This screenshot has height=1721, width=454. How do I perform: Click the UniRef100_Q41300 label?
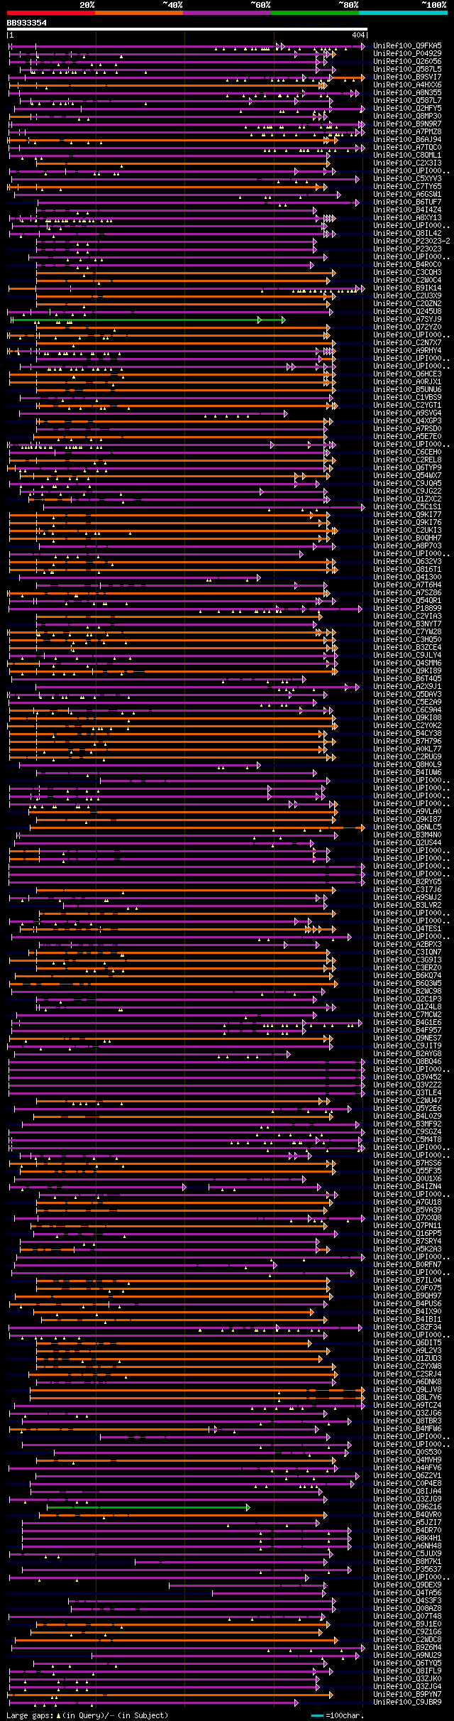pos(407,577)
